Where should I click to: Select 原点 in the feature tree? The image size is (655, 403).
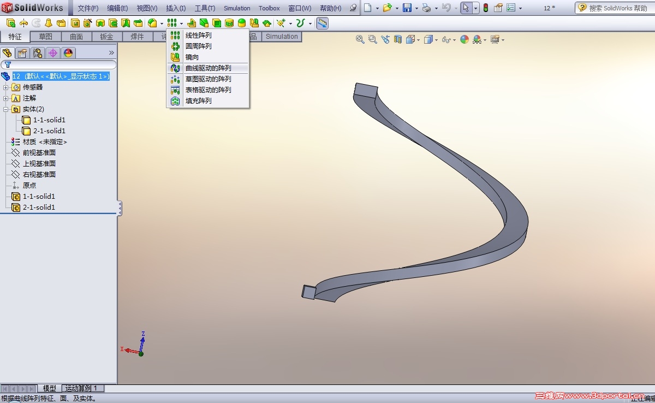coord(29,186)
